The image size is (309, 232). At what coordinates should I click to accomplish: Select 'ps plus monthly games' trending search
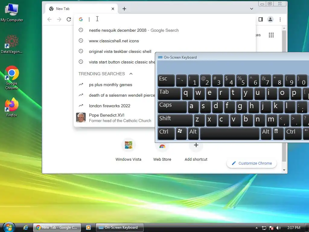pos(114,85)
